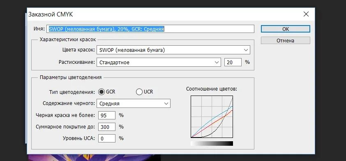This screenshot has width=346, height=161.
Task: Open the Цвета красок dropdown
Action: 173,50
